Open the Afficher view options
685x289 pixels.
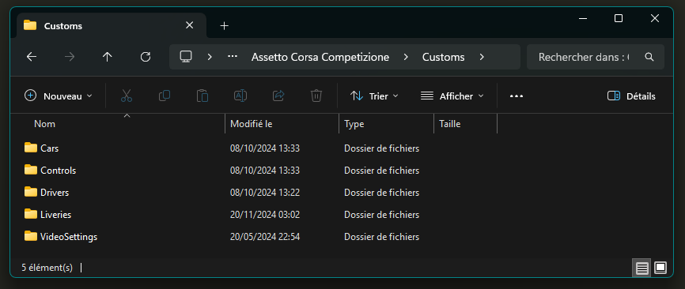pos(452,96)
